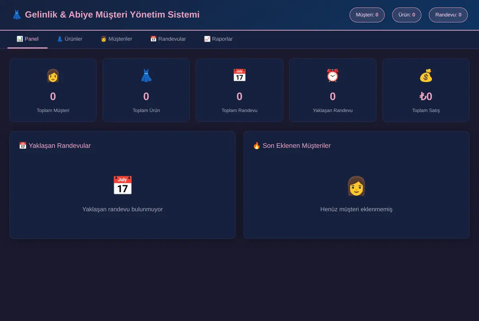Image resolution: width=479 pixels, height=321 pixels.
Task: Click the calendar icon in the Yaklaşan Randevular heading
Action: (x=23, y=146)
